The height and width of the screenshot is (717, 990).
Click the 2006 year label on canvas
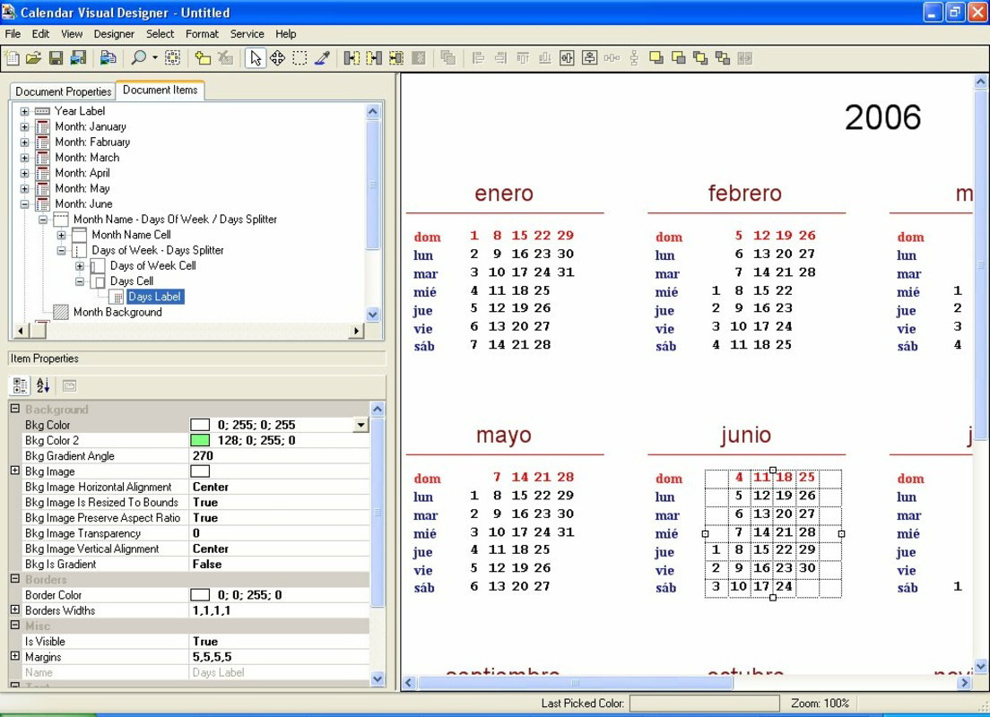882,117
